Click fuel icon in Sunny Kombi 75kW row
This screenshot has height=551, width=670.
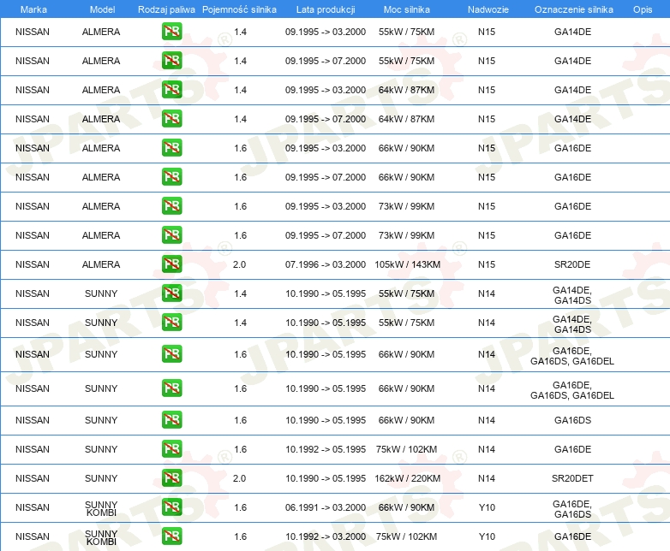(171, 536)
